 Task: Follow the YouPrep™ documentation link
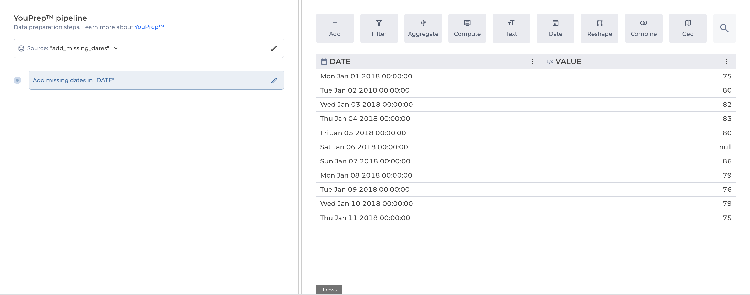tap(149, 27)
